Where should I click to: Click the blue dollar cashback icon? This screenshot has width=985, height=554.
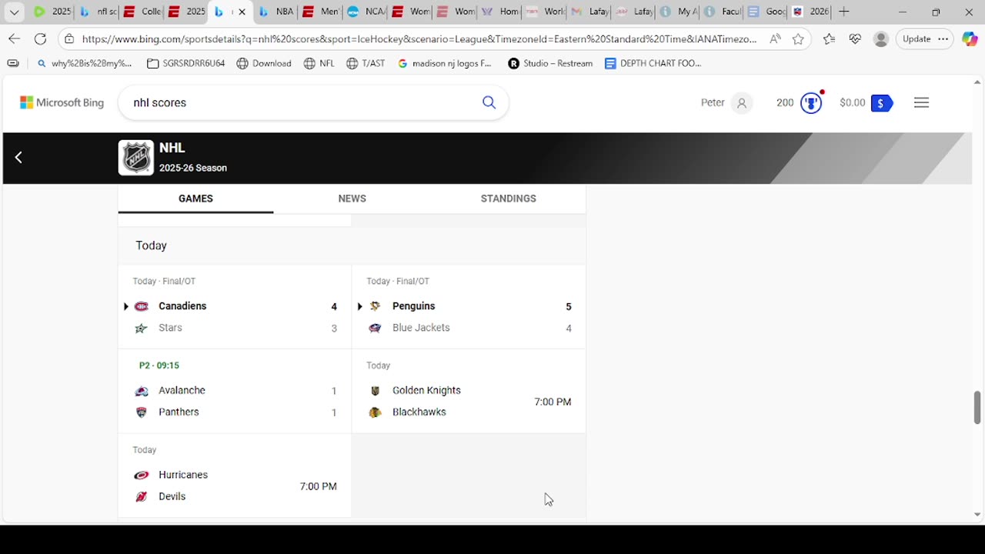click(x=881, y=103)
